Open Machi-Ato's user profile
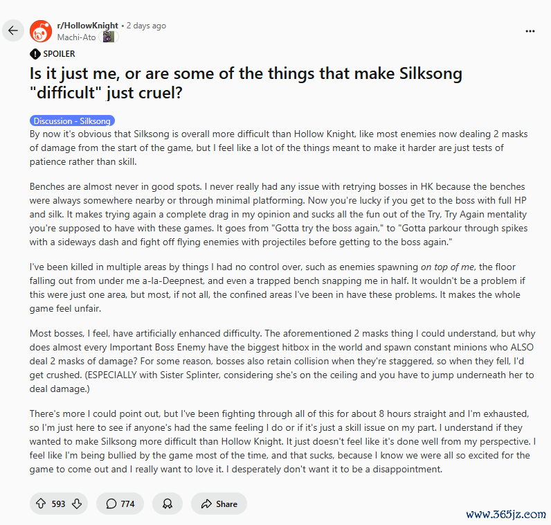 [x=76, y=37]
